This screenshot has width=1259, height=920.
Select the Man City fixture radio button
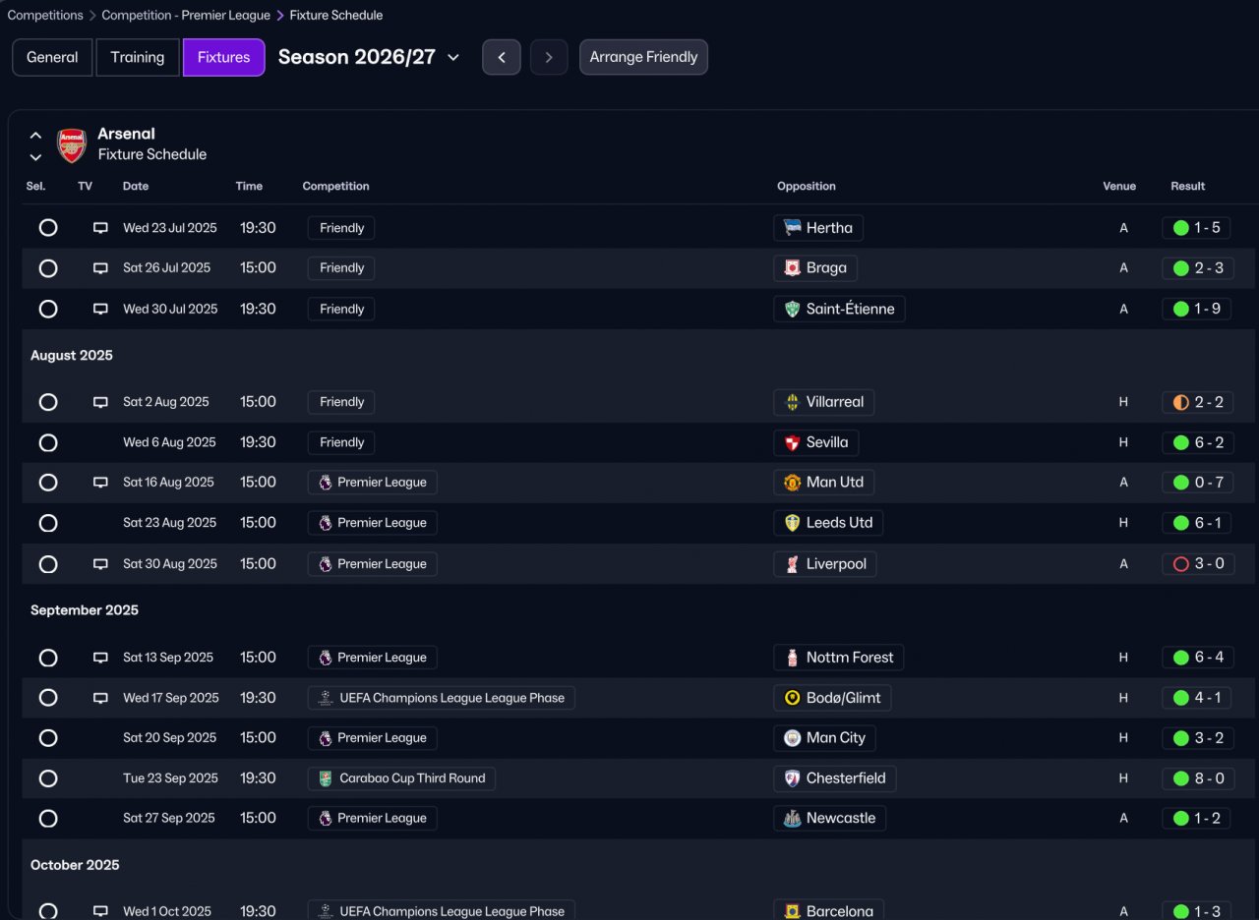[x=48, y=738]
